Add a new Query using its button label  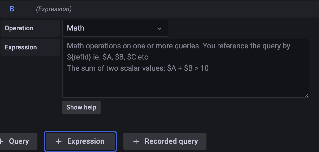click(x=19, y=141)
